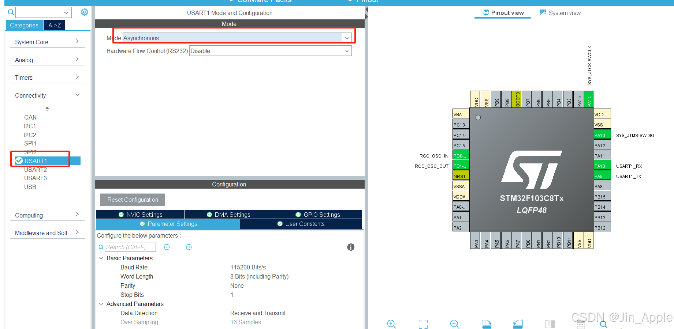Screen dimensions: 674x329
Task: Click the VBAT pin on chip
Action: [461, 114]
